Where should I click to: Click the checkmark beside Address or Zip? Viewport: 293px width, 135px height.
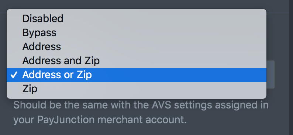14,75
